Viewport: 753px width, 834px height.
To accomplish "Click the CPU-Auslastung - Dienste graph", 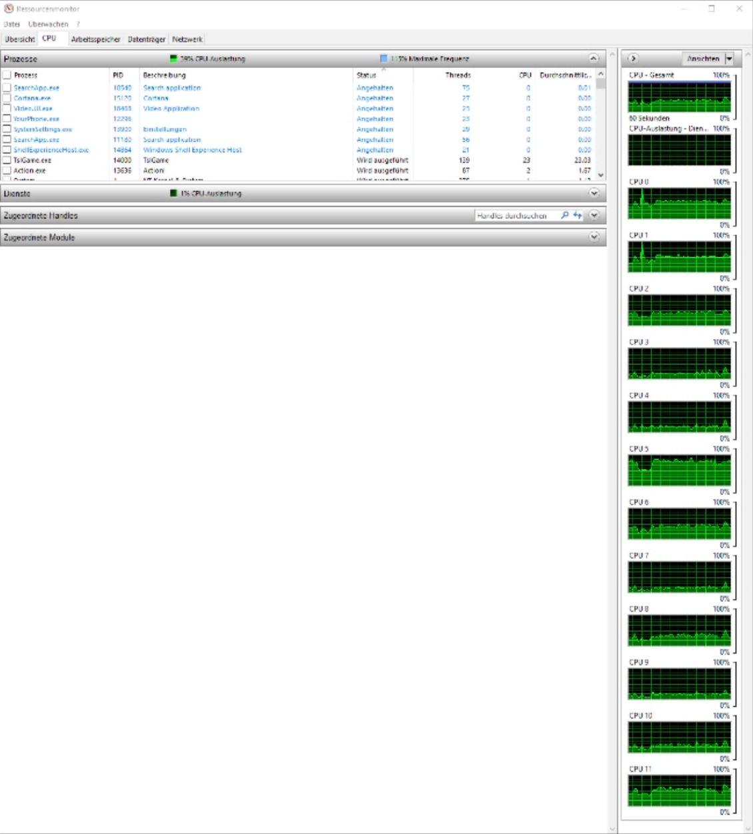I will pos(679,150).
